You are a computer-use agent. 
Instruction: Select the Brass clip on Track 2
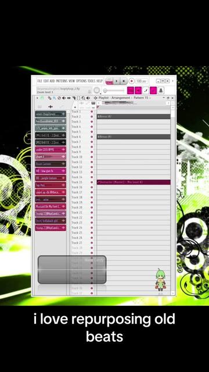(134, 116)
